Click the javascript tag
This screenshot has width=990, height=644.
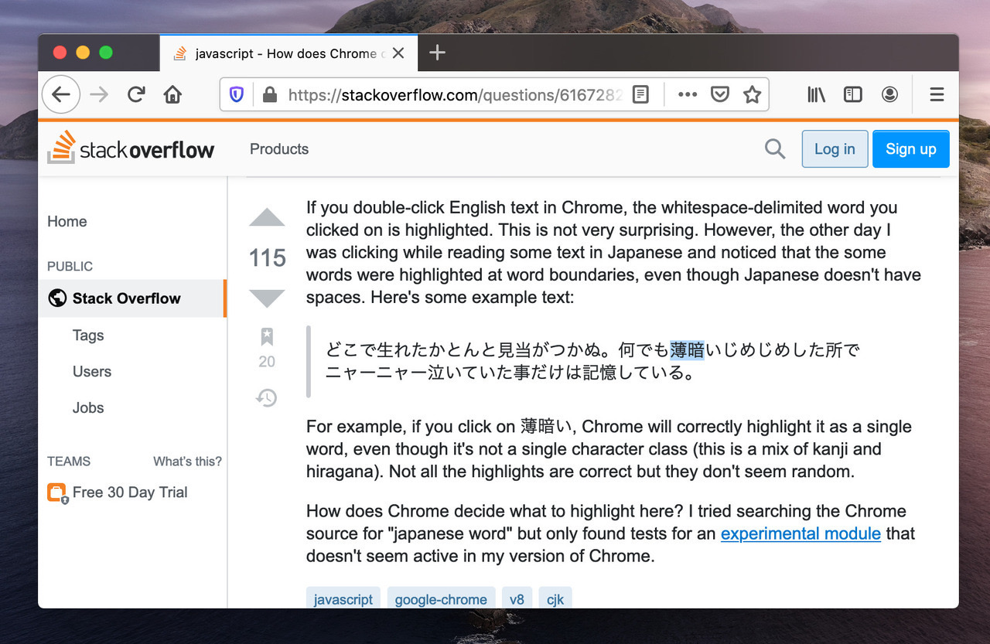pyautogui.click(x=343, y=599)
